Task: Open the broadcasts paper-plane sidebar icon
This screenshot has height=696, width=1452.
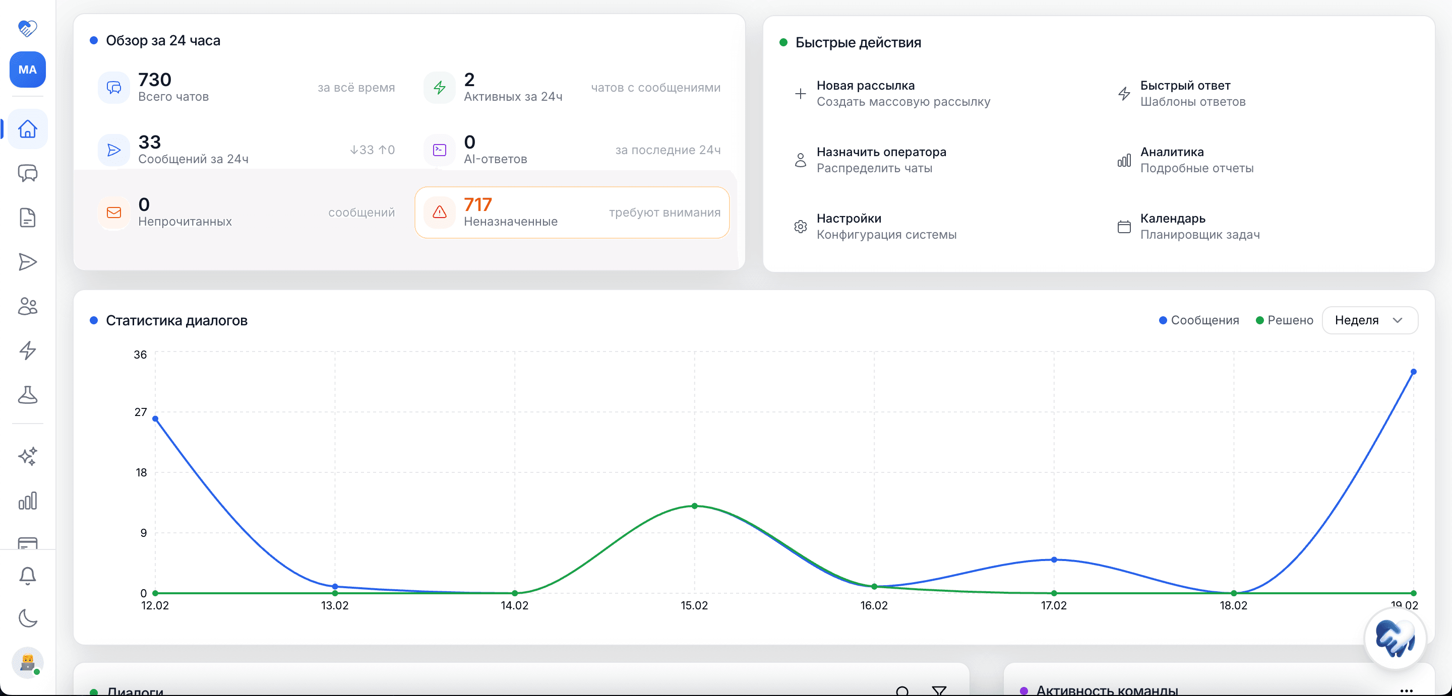Action: 27,262
